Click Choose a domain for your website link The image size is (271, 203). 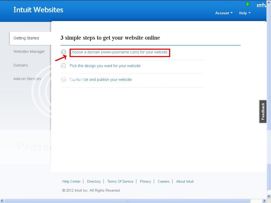[x=119, y=52]
